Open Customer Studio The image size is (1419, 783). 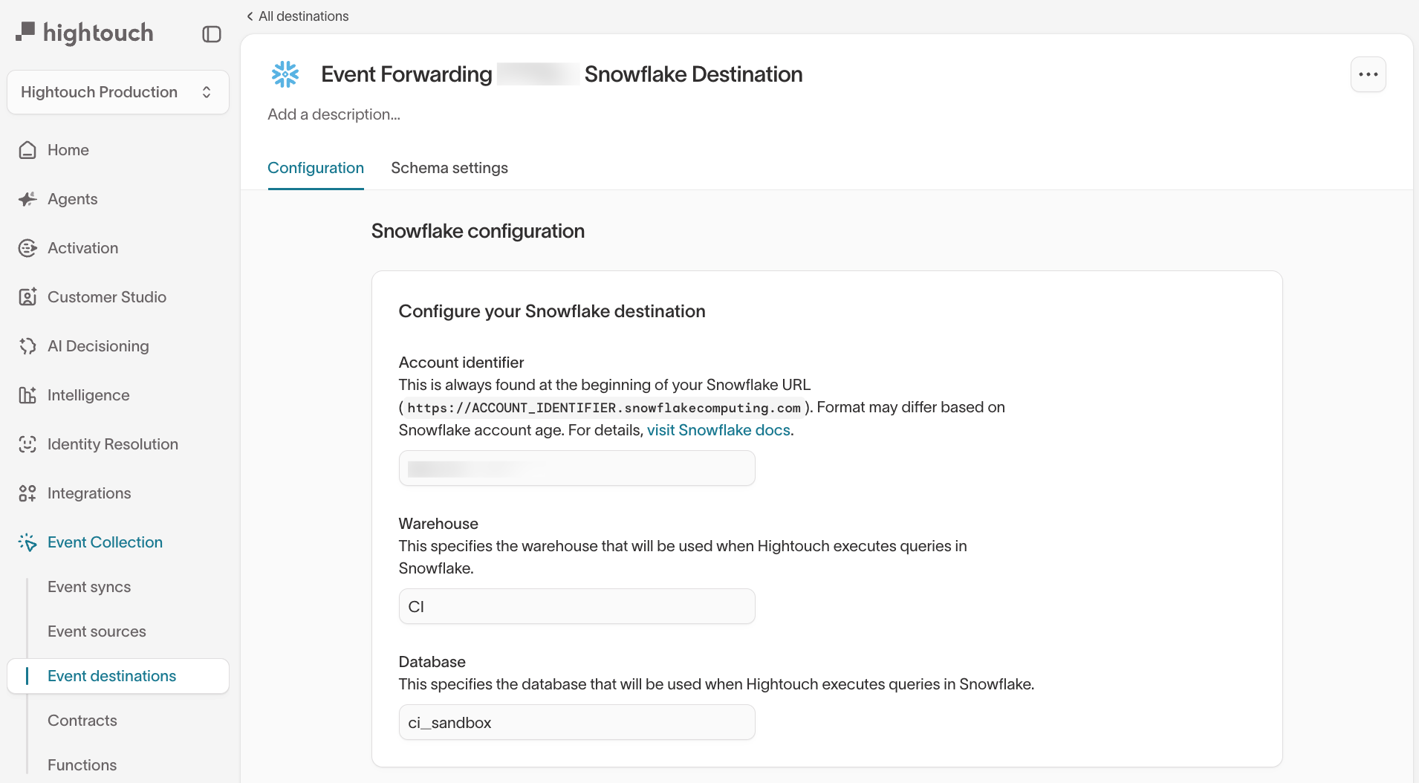point(106,296)
